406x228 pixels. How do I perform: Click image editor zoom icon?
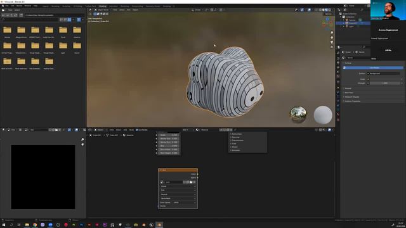[x=82, y=139]
